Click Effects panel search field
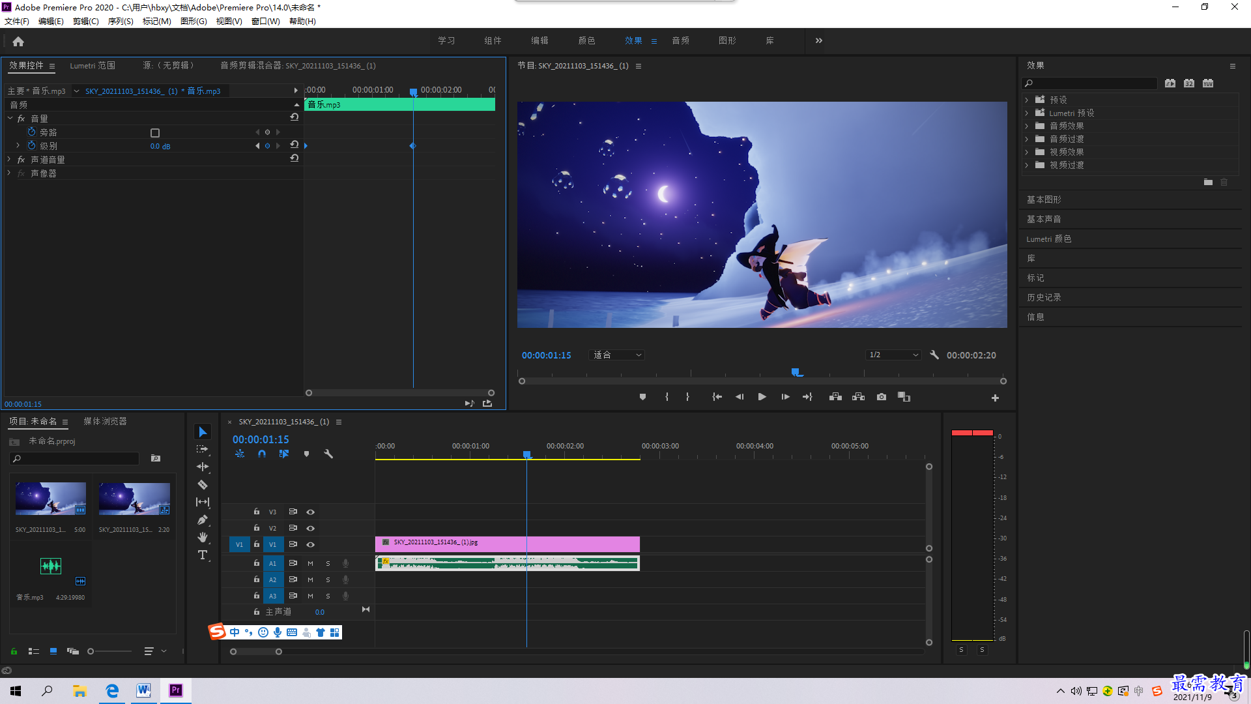 [1089, 83]
